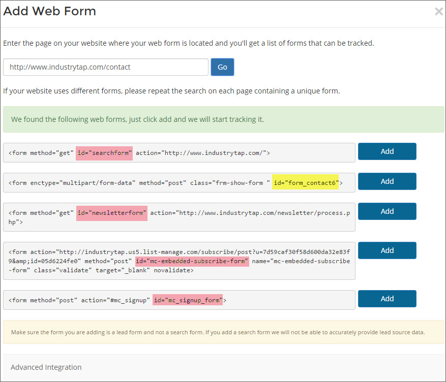
Task: Click the yellow lead form warning notice
Action: pyautogui.click(x=224, y=332)
